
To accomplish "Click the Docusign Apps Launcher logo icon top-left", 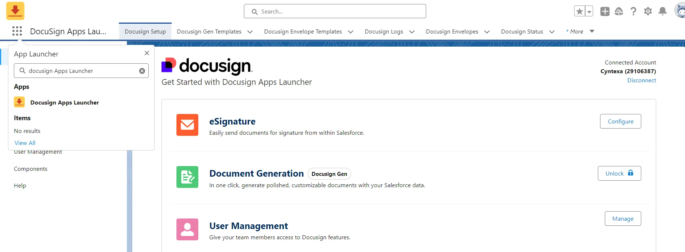I will coord(15,11).
